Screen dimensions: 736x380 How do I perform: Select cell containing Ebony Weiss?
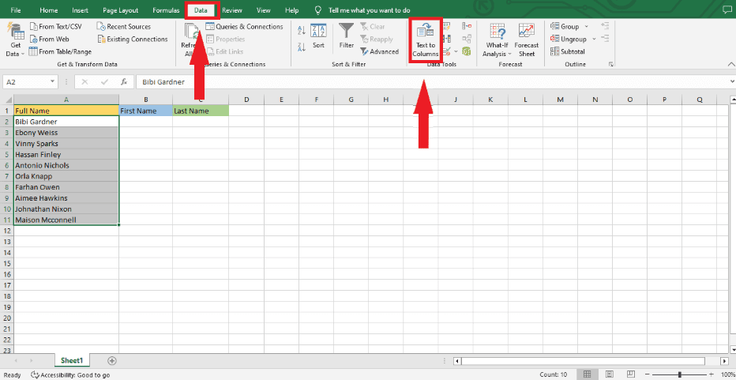click(66, 133)
